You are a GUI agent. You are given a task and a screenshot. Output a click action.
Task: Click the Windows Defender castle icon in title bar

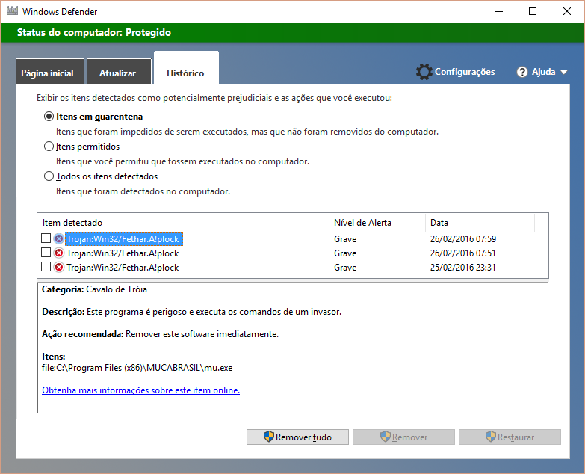(12, 11)
